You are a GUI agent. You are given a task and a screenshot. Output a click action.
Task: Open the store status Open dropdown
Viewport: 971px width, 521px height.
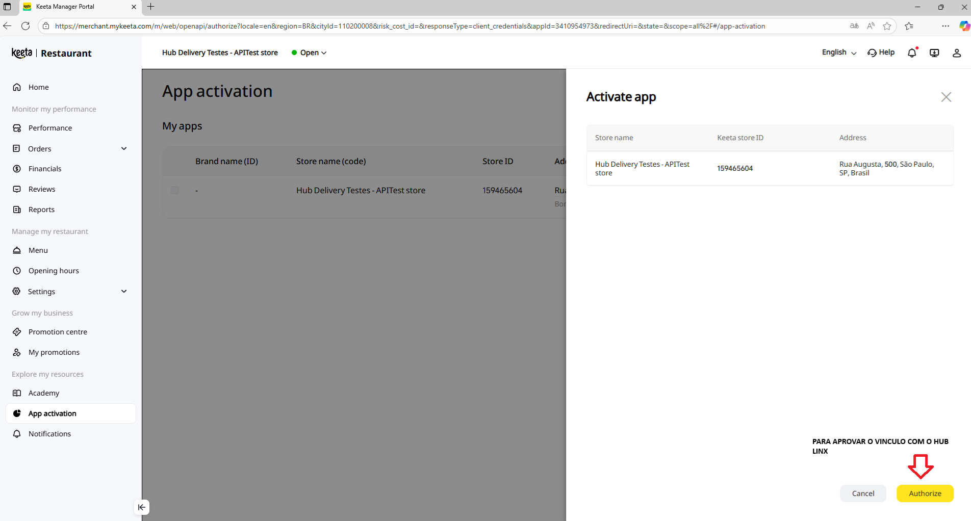coord(309,53)
